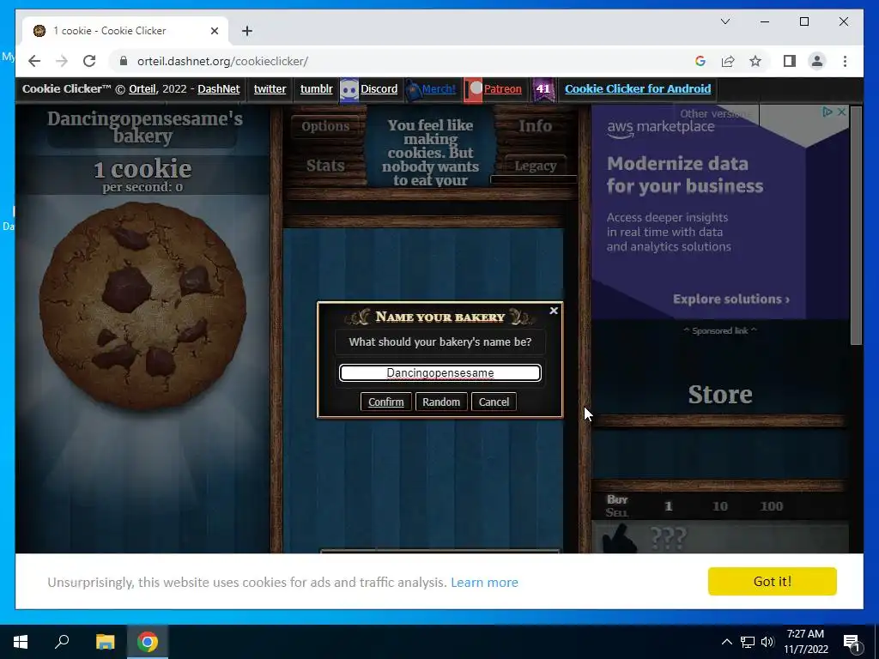Click the site lock icon in address bar
The height and width of the screenshot is (659, 879).
[124, 61]
